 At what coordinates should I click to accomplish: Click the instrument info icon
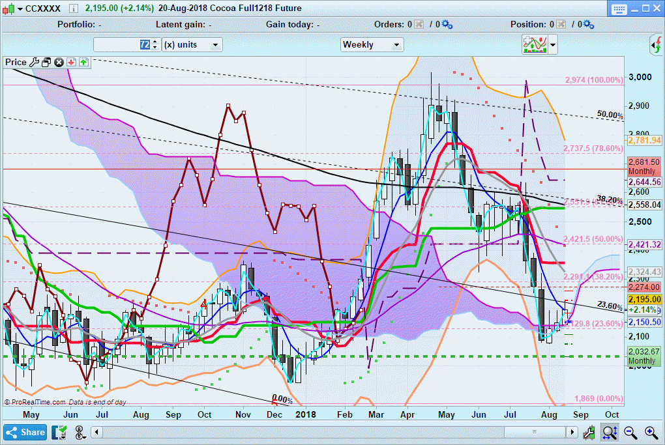tap(74, 8)
